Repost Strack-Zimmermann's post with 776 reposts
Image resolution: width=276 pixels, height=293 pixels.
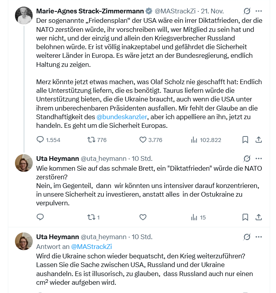coord(91,140)
